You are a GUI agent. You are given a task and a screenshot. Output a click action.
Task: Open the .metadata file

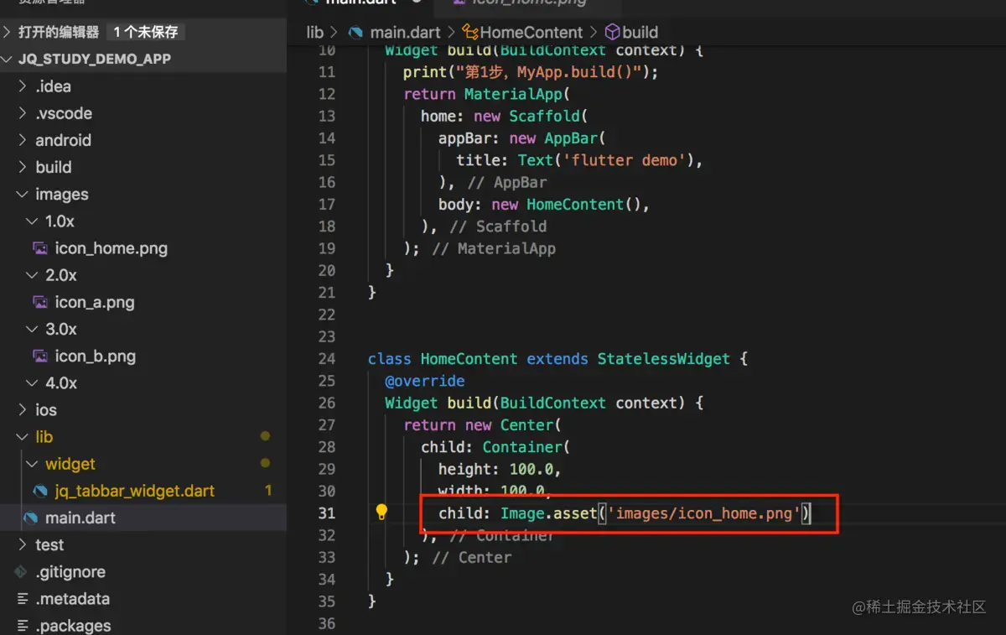[x=72, y=599]
